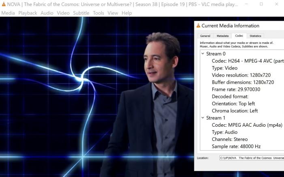Image resolution: width=284 pixels, height=177 pixels.
Task: Open the Video menu
Action: 63,13
